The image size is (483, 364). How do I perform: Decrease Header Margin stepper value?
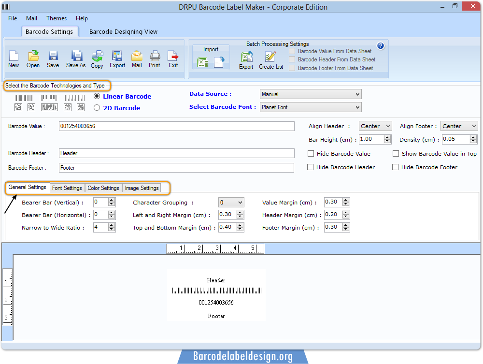(x=346, y=217)
